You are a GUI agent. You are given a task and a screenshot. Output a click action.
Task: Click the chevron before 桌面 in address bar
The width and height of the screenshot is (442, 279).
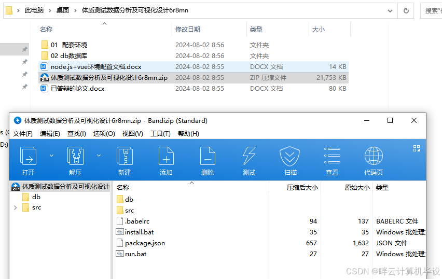click(x=50, y=11)
